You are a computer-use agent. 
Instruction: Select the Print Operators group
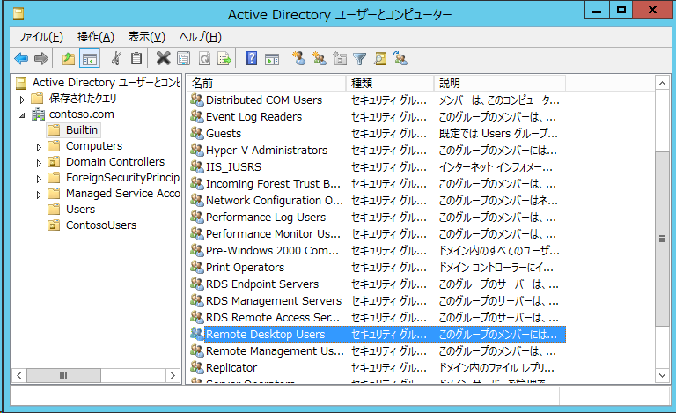coord(245,267)
